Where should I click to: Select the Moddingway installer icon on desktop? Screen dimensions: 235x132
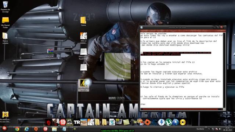tap(84, 85)
